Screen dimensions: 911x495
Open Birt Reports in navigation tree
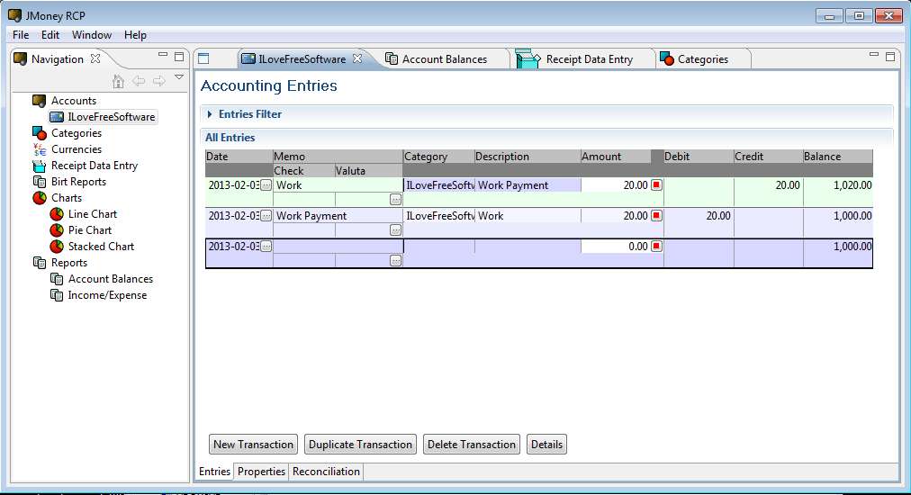point(78,182)
